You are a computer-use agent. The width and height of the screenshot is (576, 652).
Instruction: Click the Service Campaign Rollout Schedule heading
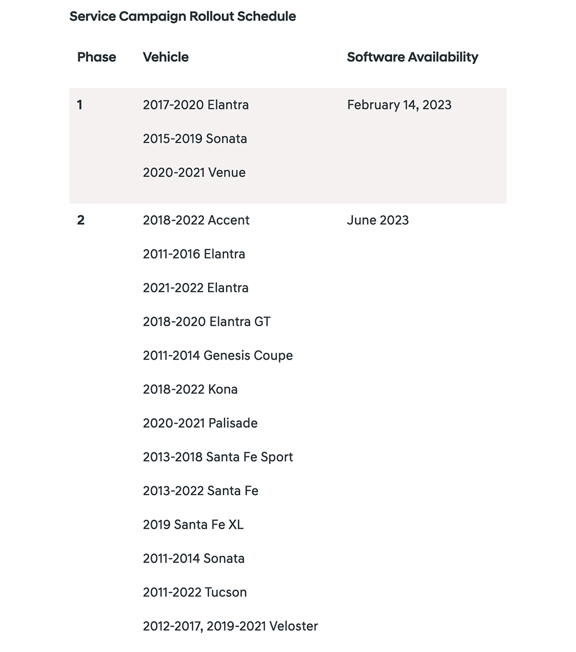pyautogui.click(x=183, y=17)
